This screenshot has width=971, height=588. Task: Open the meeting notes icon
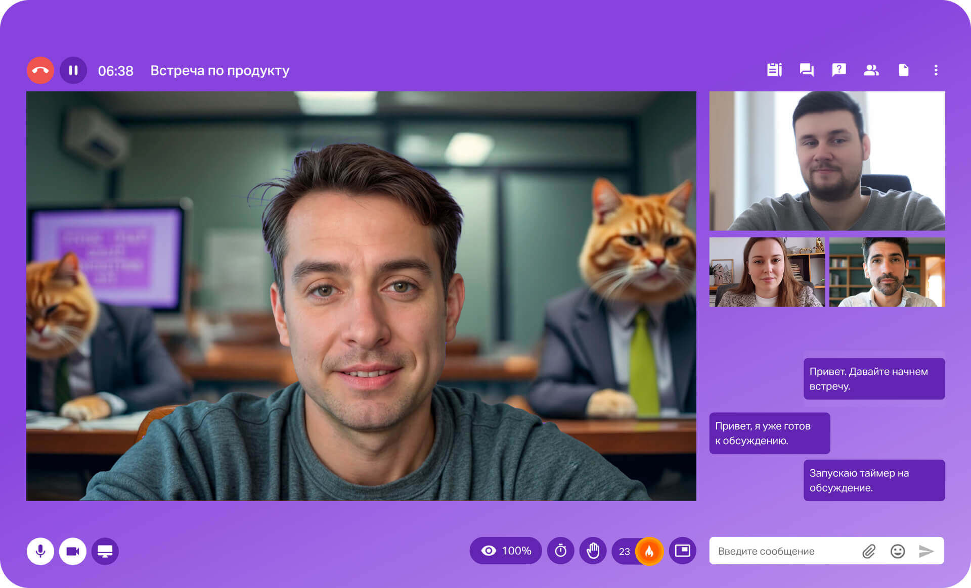point(774,70)
